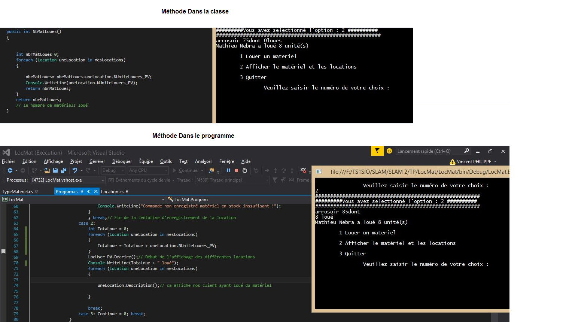569x322 pixels.
Task: Click the navigate Back arrow icon
Action: (x=10, y=170)
